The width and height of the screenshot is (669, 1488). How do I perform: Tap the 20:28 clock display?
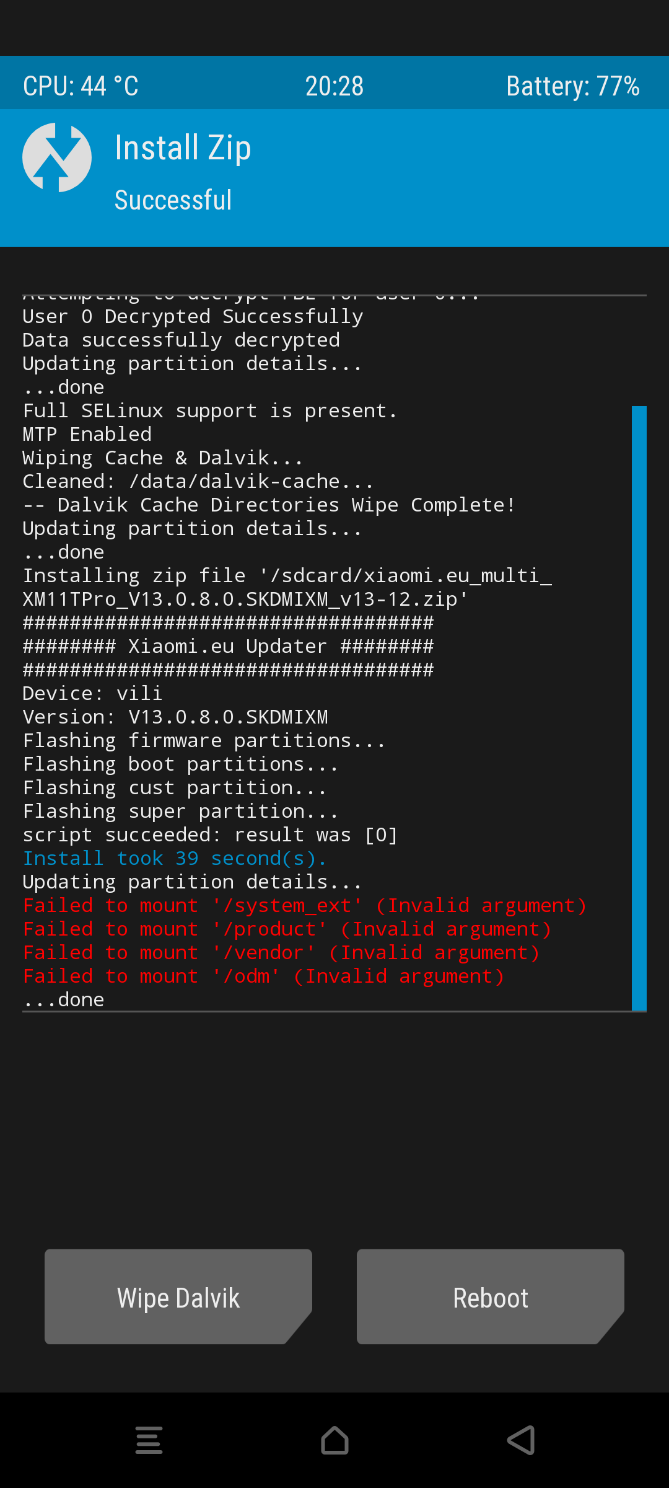pos(334,86)
